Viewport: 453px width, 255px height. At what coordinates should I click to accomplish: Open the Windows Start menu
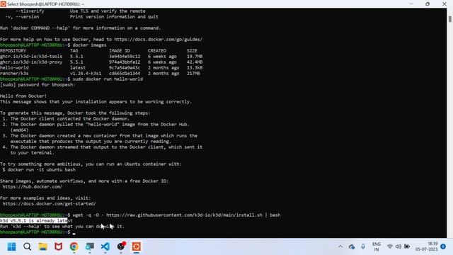coord(11,246)
